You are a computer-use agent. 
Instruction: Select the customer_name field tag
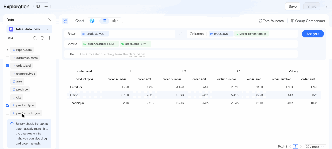(x=25, y=58)
